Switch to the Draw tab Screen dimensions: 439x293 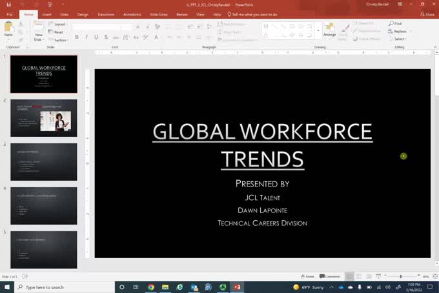tap(64, 14)
